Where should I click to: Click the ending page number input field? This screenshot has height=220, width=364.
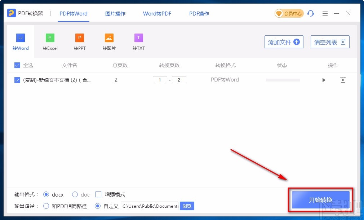[179, 80]
